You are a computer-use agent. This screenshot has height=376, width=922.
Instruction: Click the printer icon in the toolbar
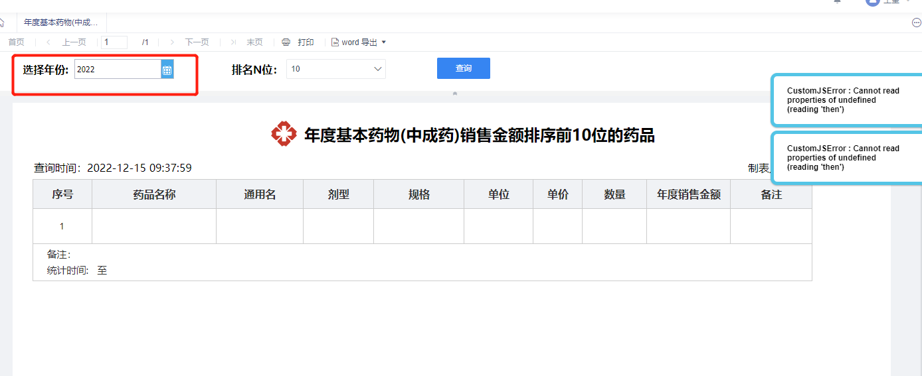tap(286, 42)
